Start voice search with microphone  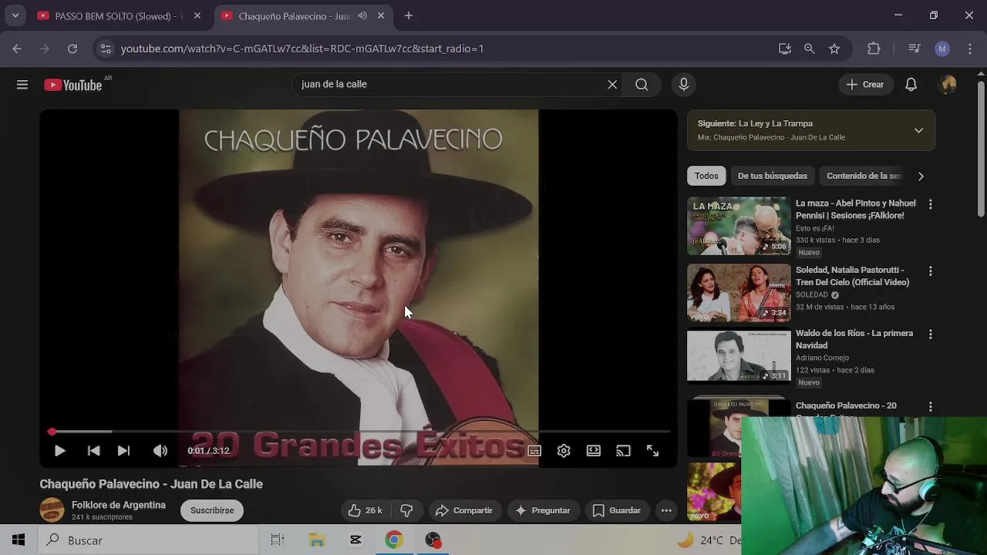pos(684,85)
